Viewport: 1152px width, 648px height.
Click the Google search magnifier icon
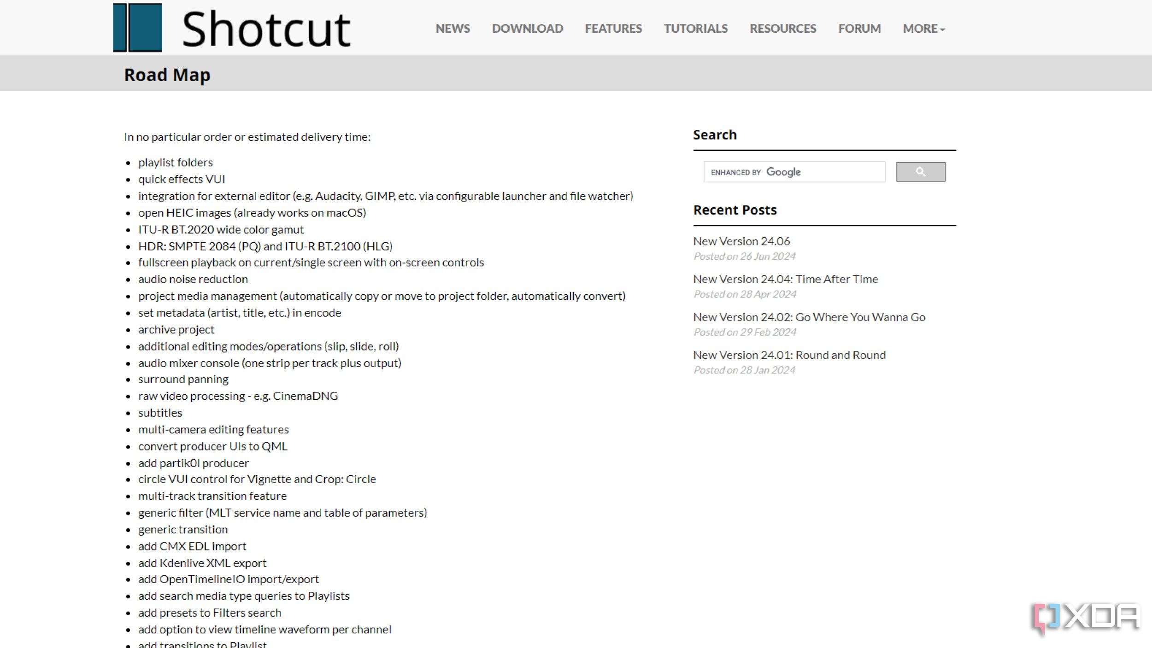pos(920,172)
